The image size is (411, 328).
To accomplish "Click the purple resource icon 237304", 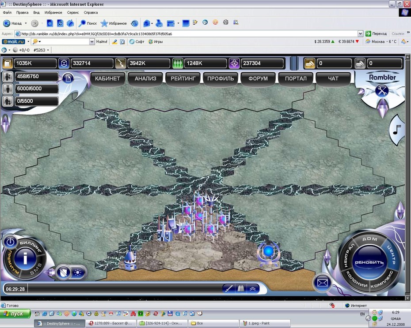I will [x=234, y=63].
